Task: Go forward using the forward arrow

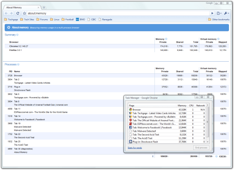Action: [x=11, y=14]
